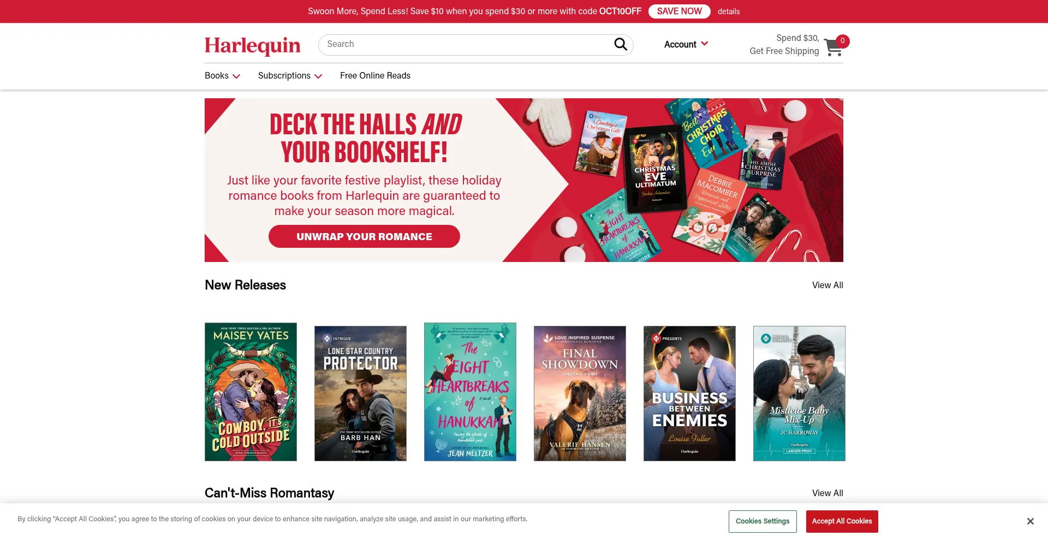
Task: View all New Releases
Action: coord(827,285)
